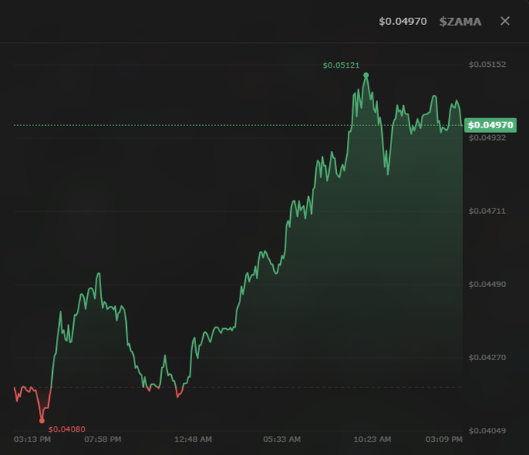529x455 pixels.
Task: Click the $0.04711 y-axis label
Action: click(487, 211)
